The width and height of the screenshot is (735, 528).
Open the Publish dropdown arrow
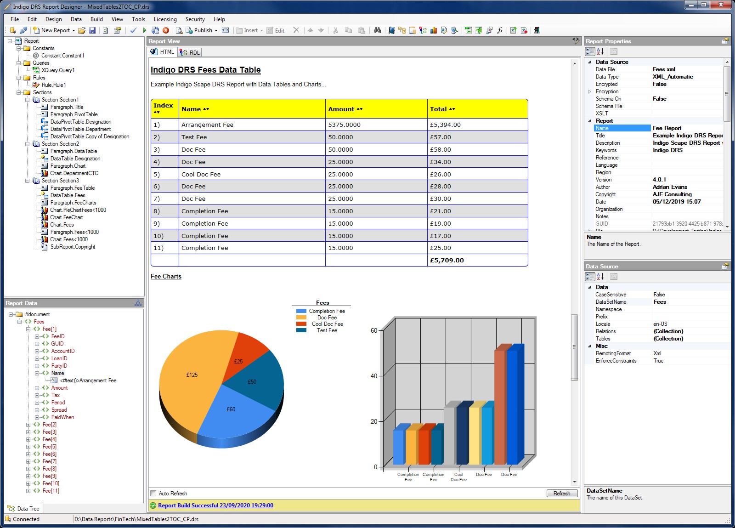click(x=216, y=31)
